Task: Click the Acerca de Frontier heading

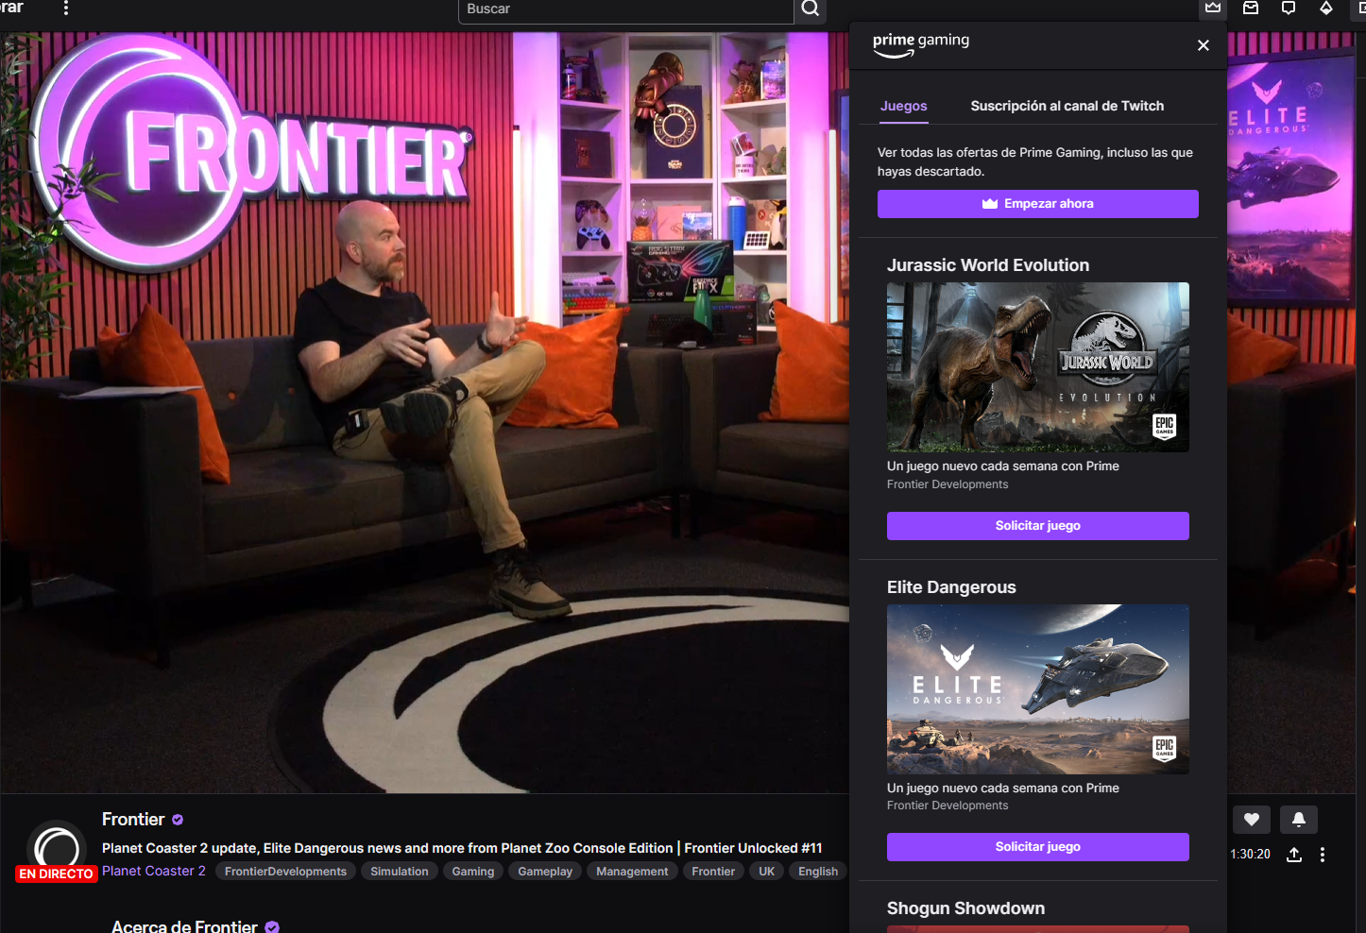Action: 184,925
